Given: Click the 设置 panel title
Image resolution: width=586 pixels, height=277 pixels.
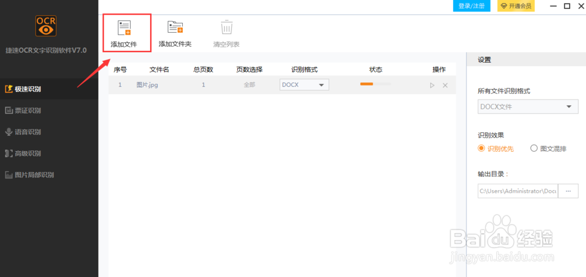Looking at the screenshot, I should (485, 59).
